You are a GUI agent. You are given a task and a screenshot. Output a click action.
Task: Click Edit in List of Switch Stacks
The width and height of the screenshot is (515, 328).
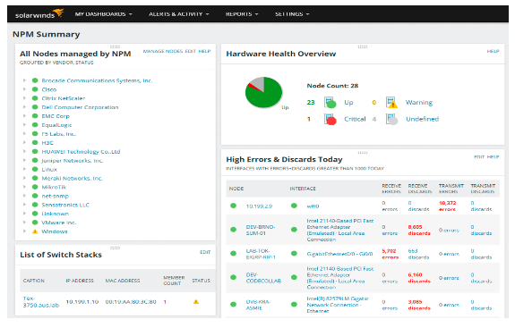coord(205,252)
